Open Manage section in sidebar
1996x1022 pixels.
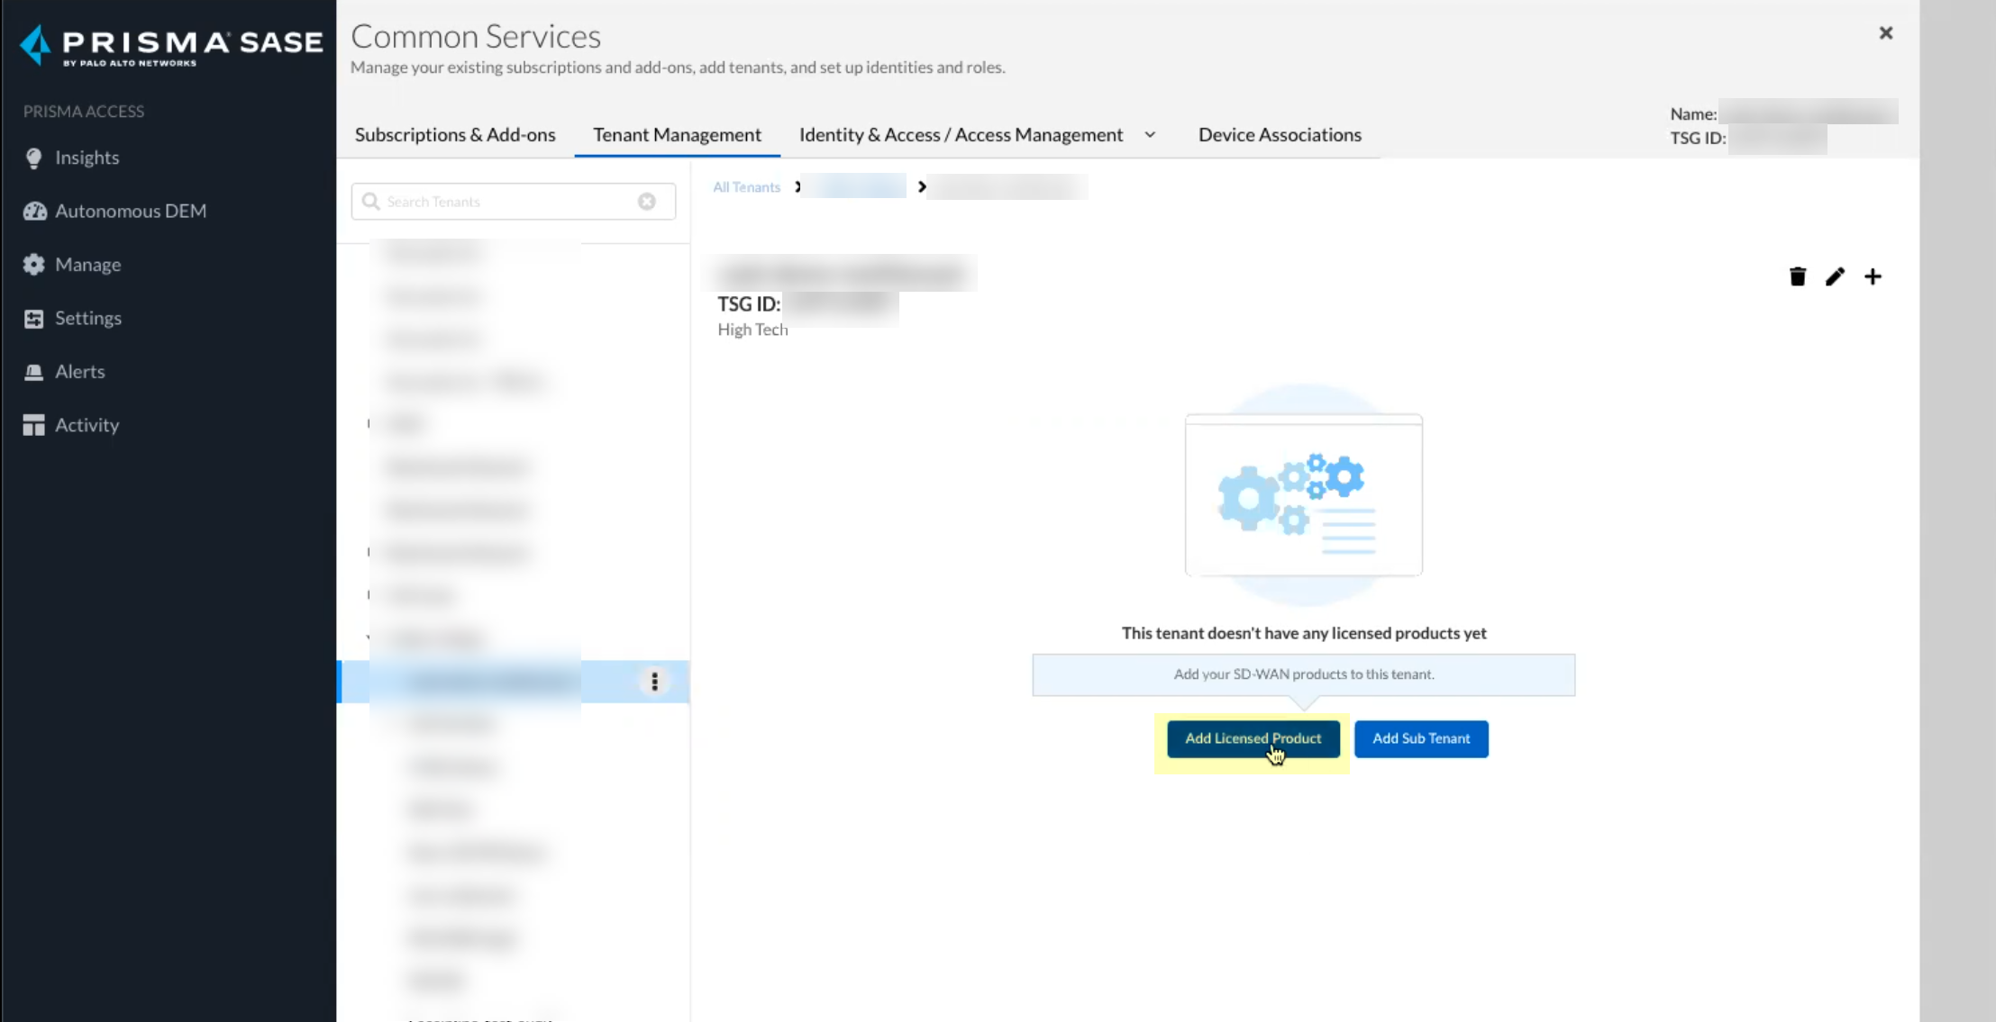87,265
